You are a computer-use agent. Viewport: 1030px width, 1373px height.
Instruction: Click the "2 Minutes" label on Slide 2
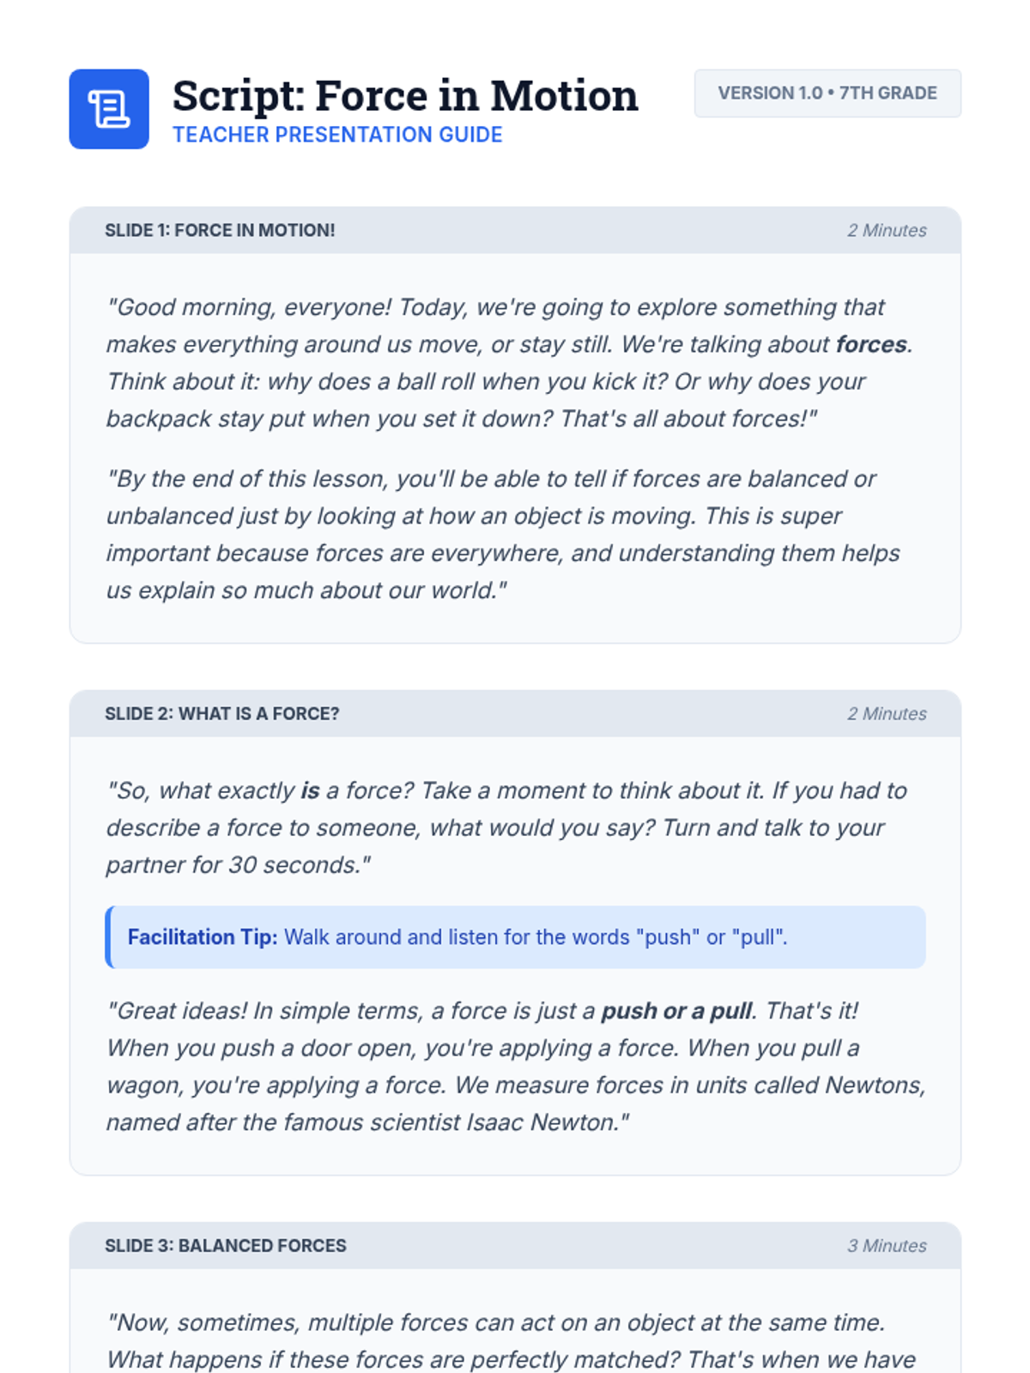pos(887,713)
